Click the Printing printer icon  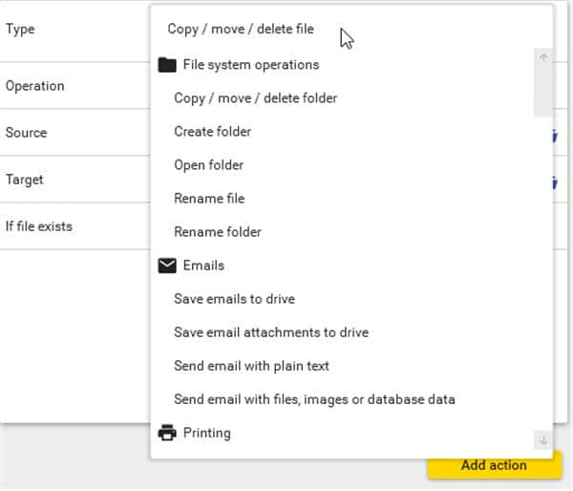pyautogui.click(x=167, y=433)
